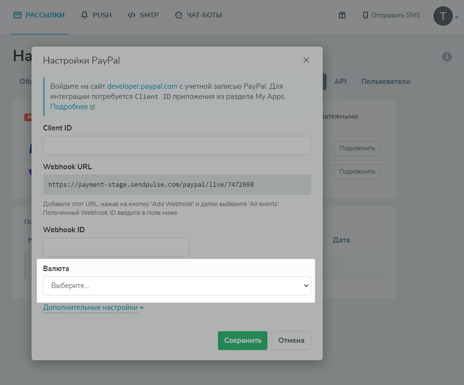Viewport: 464px width, 385px height.
Task: Click the Подробнее link
Action: (x=69, y=107)
